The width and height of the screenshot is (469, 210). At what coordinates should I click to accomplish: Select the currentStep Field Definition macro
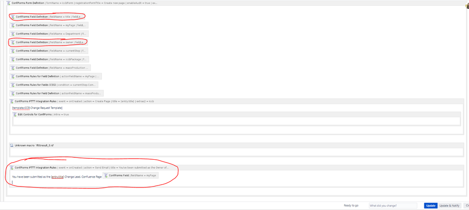pos(49,51)
